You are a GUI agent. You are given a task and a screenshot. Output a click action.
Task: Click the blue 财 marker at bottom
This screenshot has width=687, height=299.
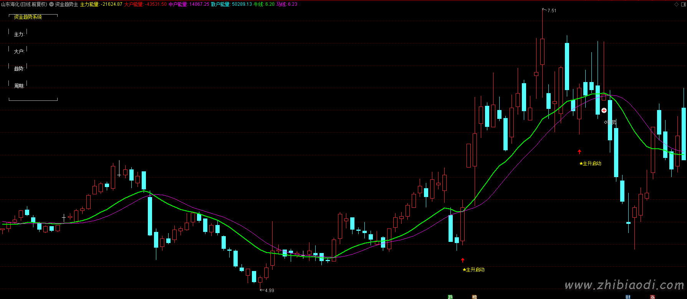point(628,297)
